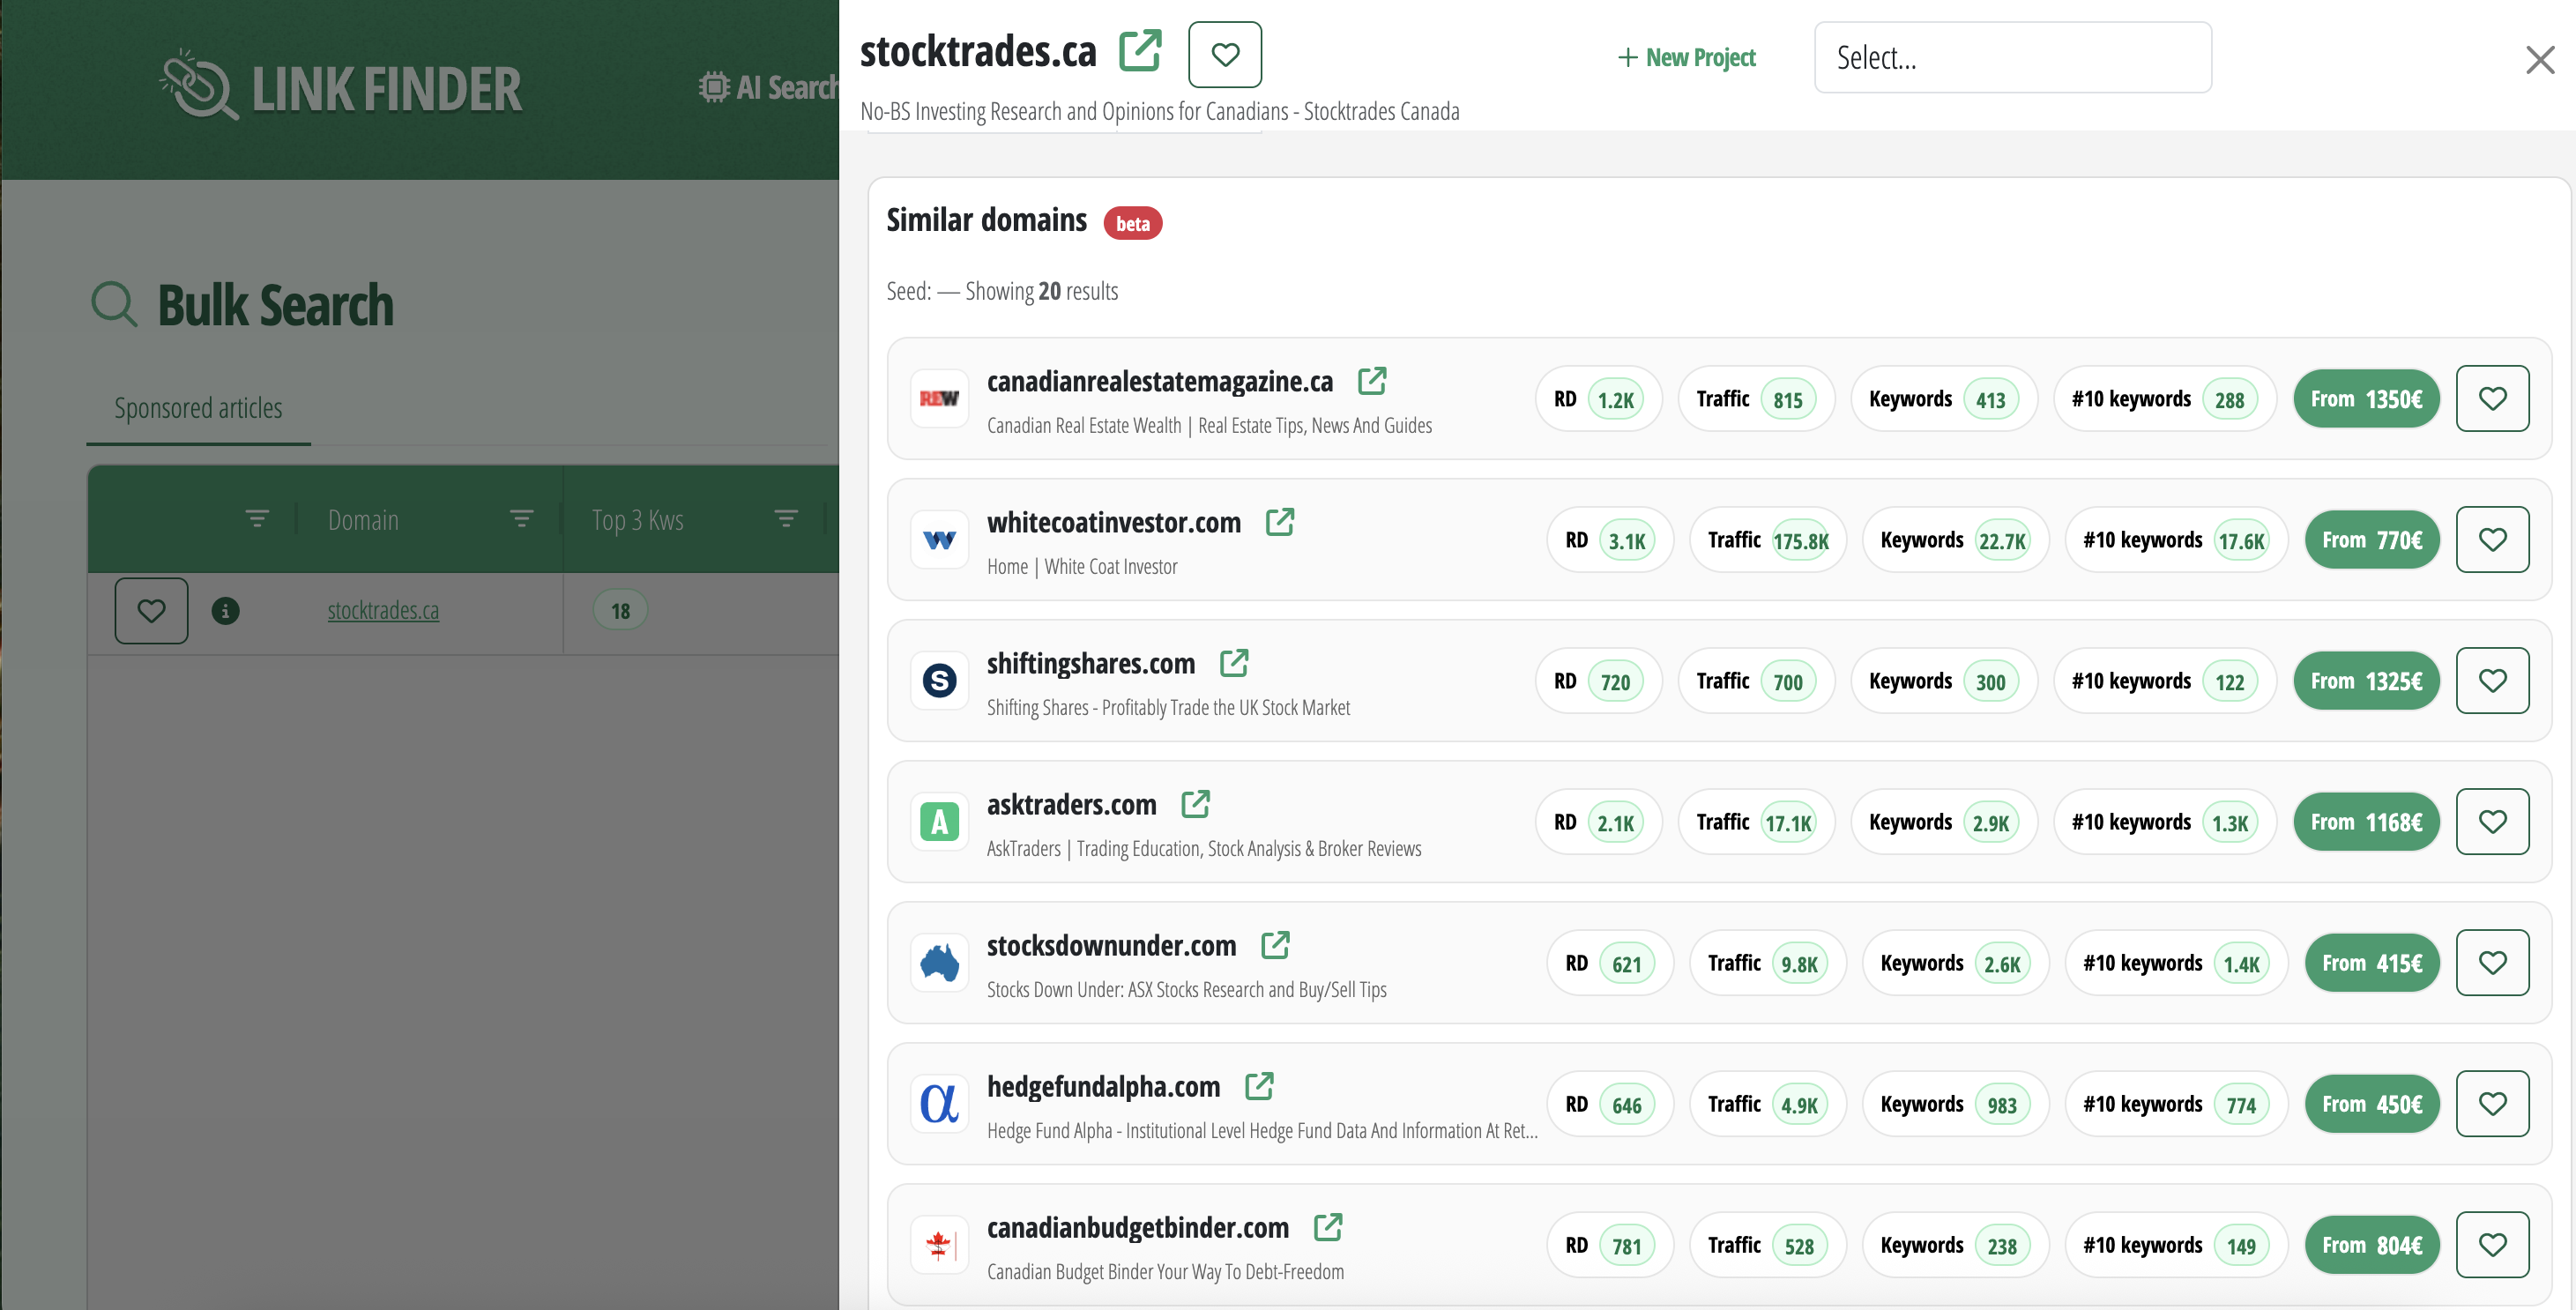This screenshot has height=1310, width=2576.
Task: Click the whitecoatinvestor.com W favicon
Action: click(x=939, y=540)
